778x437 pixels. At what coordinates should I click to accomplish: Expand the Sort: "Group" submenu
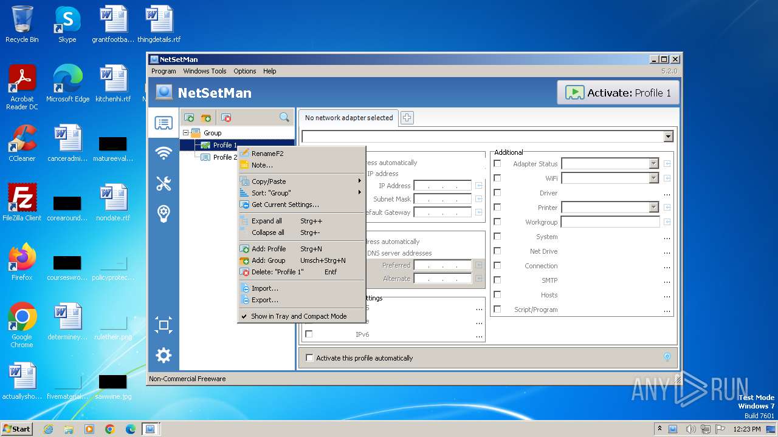pos(301,193)
